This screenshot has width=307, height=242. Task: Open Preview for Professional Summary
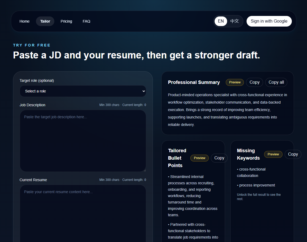coord(235,82)
